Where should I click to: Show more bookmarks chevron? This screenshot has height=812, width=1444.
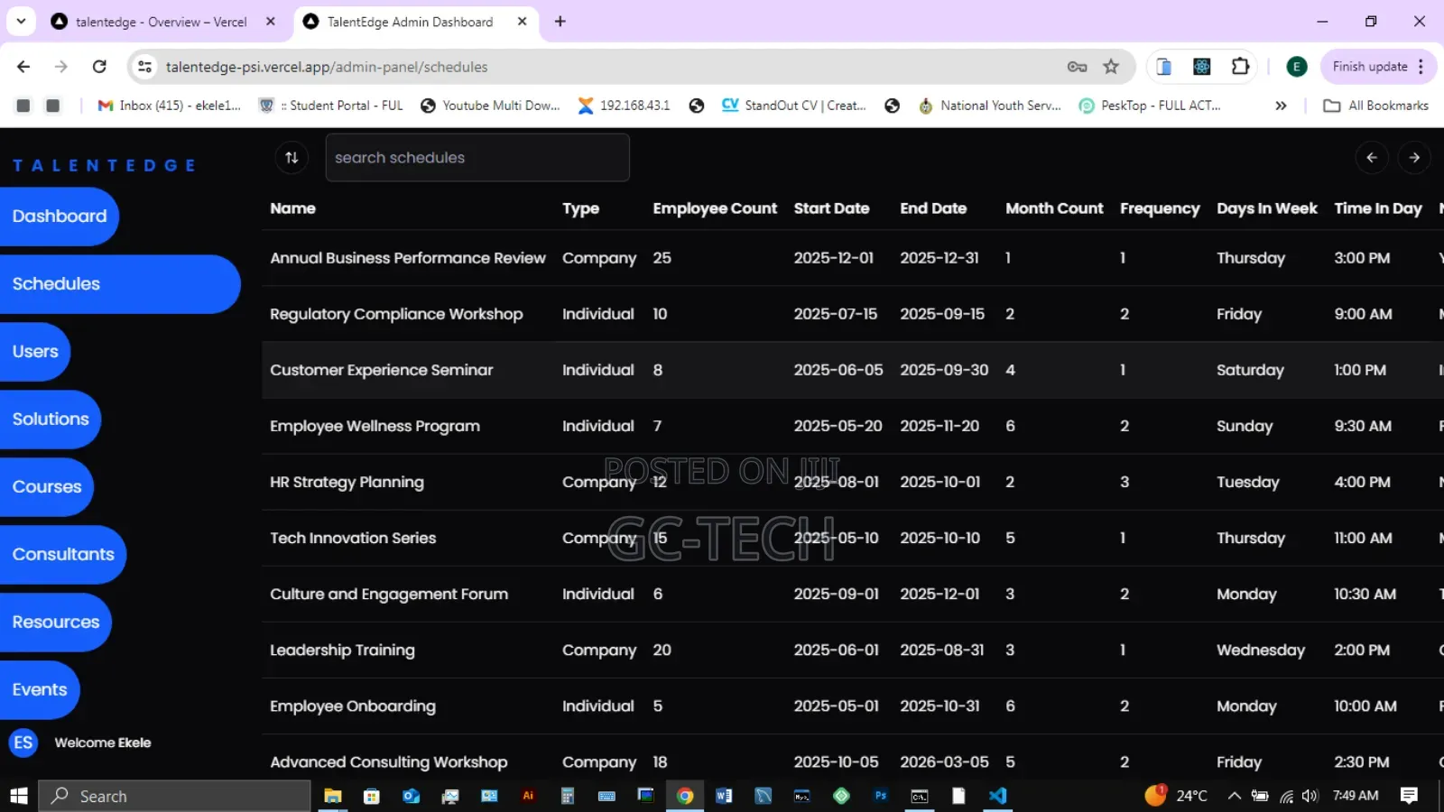(x=1281, y=106)
